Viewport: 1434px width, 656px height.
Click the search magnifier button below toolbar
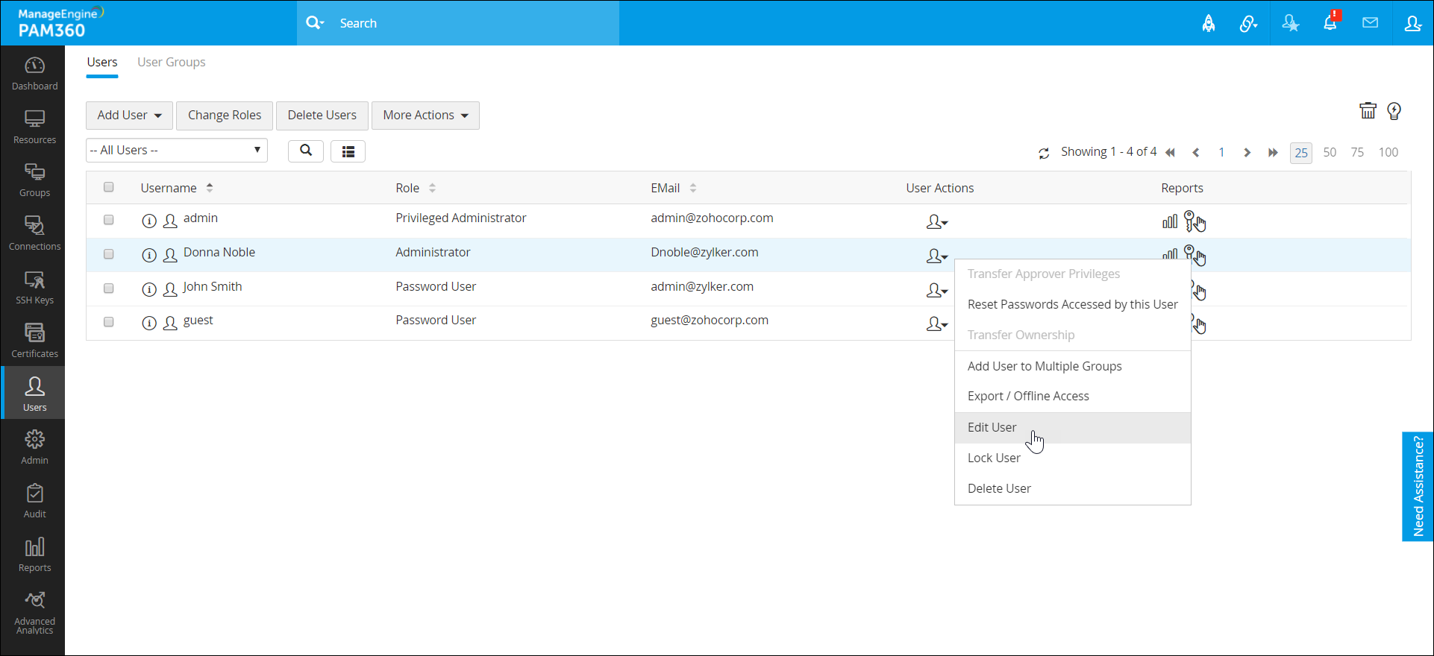(306, 151)
